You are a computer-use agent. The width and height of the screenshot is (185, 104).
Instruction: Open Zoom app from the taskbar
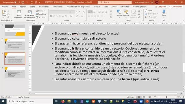[x=141, y=101]
